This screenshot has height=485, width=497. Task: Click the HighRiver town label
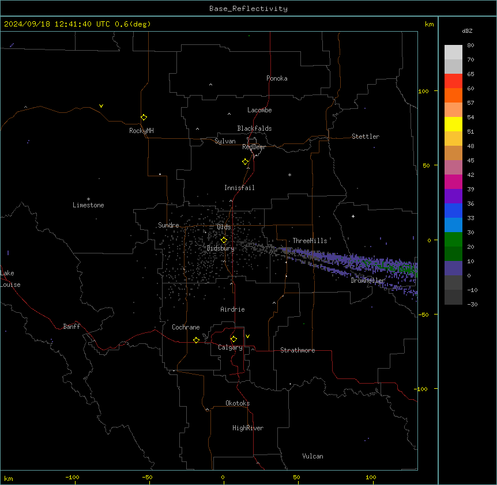248,428
